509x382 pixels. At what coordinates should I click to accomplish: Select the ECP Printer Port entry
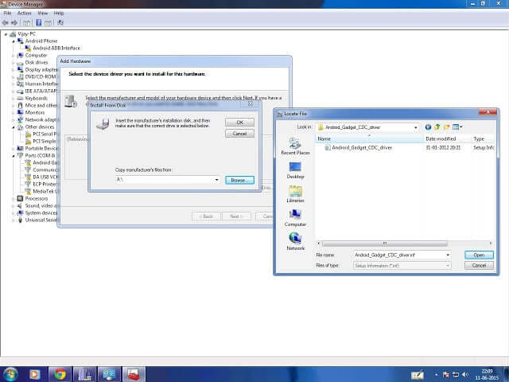[x=45, y=184]
